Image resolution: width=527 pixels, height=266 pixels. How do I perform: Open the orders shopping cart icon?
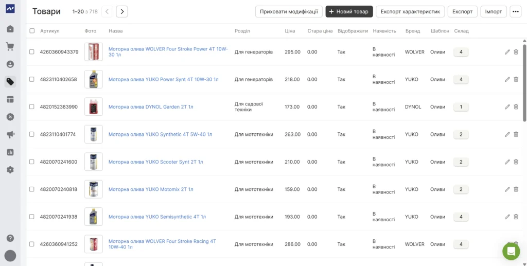point(10,47)
